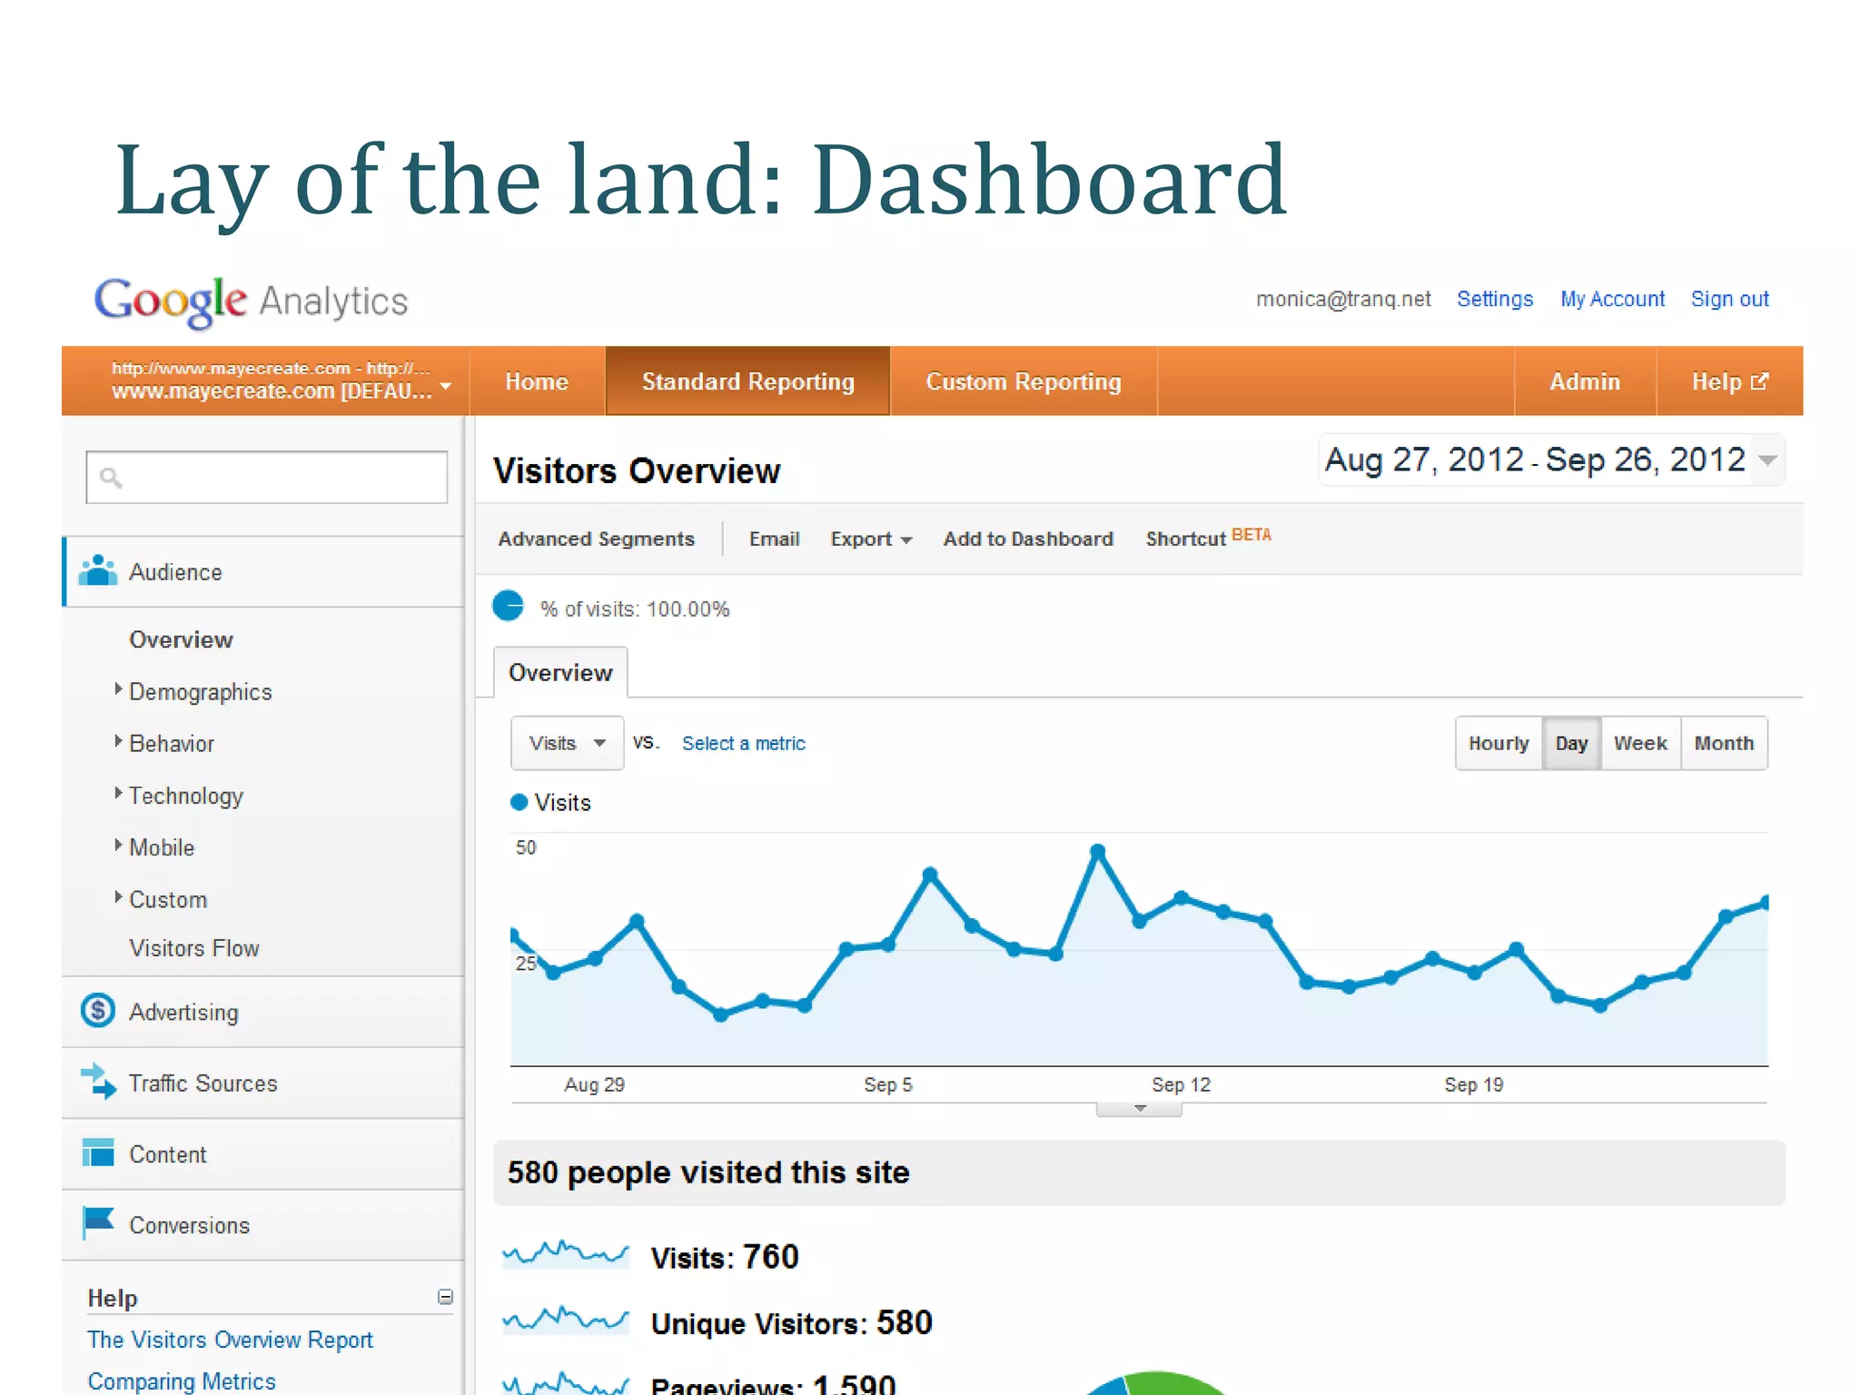Select Day graph granularity
Viewport: 1860px width, 1395px height.
(1571, 743)
